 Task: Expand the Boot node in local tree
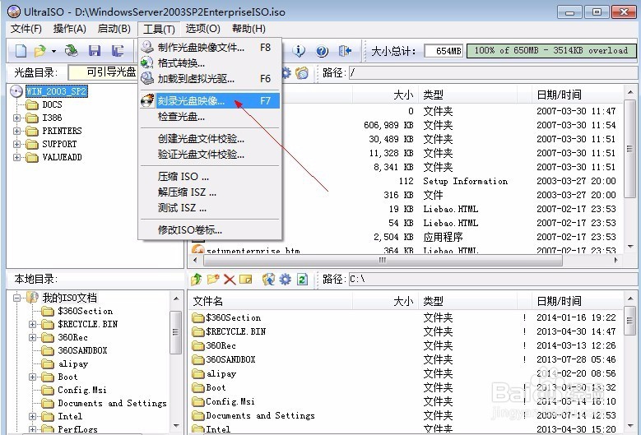tap(32, 377)
